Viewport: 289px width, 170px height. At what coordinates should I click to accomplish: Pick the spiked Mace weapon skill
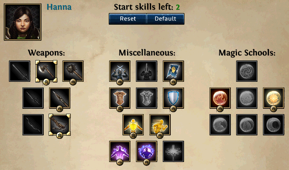click(x=73, y=71)
